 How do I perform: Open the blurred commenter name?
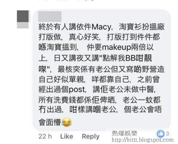point(50,16)
